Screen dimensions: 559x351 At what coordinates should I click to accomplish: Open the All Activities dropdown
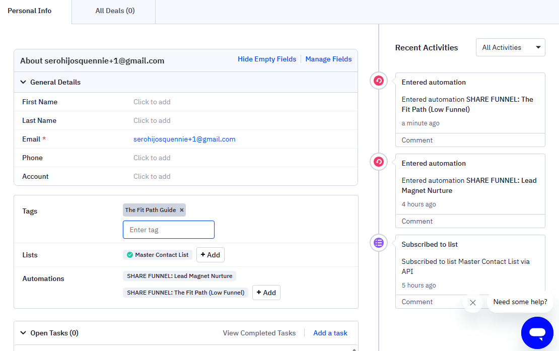click(510, 47)
